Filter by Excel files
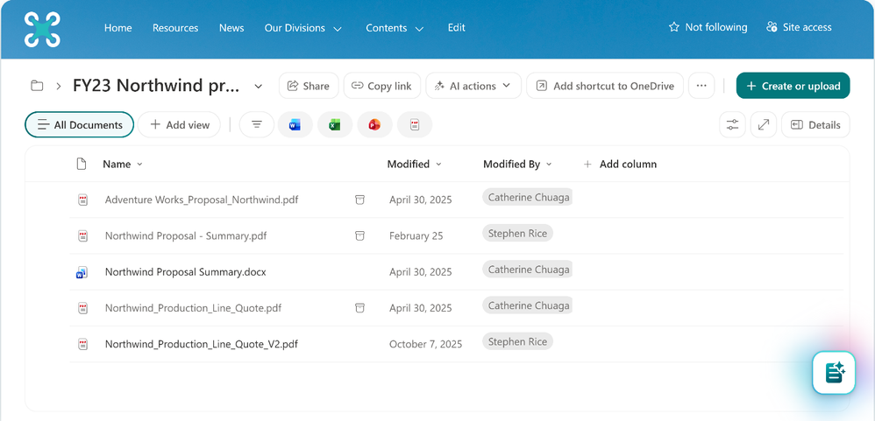The image size is (875, 421). click(335, 125)
